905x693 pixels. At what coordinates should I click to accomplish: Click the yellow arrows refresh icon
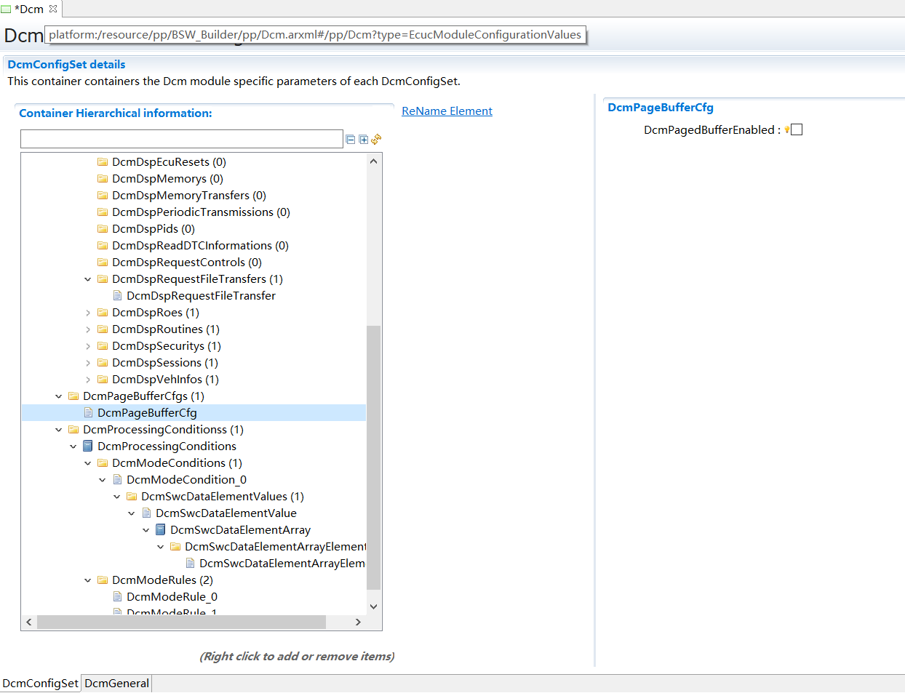(376, 139)
